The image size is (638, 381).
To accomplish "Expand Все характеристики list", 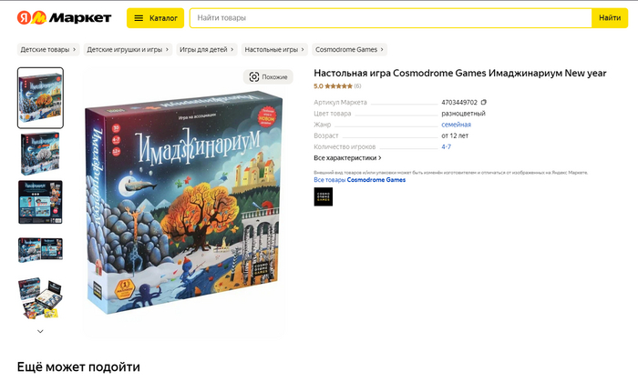I will click(347, 158).
